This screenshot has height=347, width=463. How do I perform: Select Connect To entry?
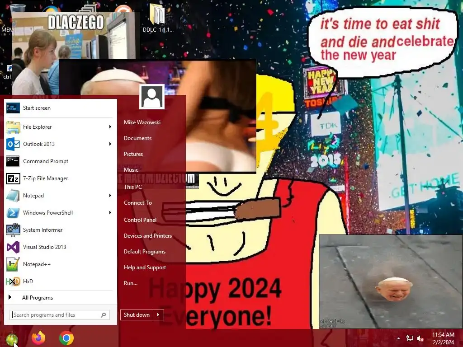tap(137, 203)
